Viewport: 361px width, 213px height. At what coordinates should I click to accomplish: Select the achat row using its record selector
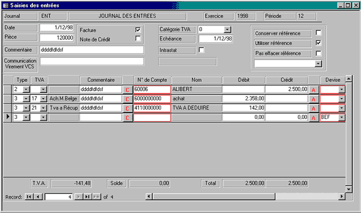8,99
